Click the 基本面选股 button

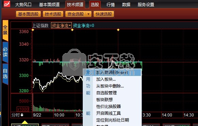[28, 14]
